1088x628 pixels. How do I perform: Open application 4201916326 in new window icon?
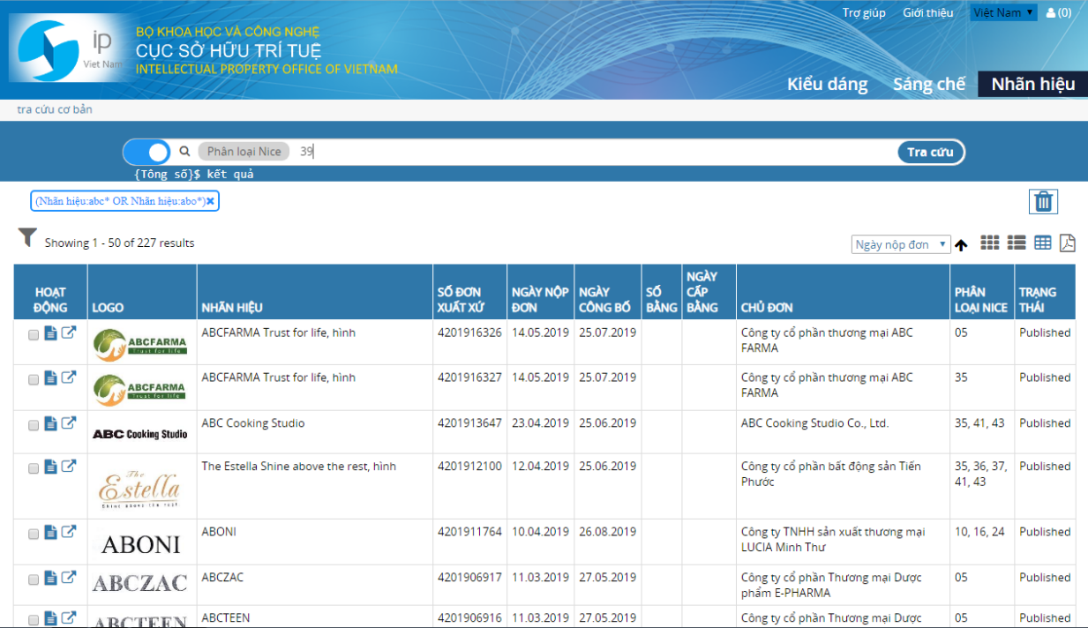pos(68,333)
